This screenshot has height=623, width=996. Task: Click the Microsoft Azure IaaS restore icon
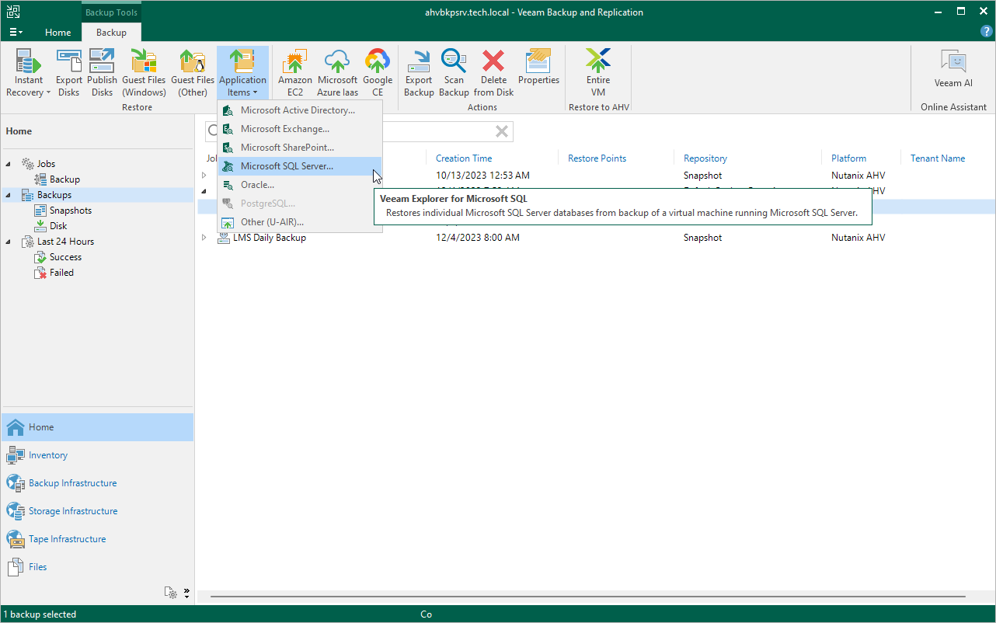click(337, 73)
